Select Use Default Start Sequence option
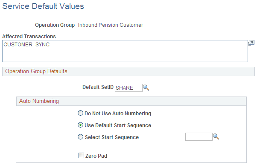The width and height of the screenshot is (257, 165). click(x=80, y=125)
